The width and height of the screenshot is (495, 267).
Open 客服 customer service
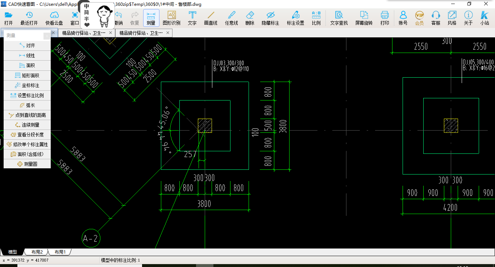pyautogui.click(x=436, y=18)
